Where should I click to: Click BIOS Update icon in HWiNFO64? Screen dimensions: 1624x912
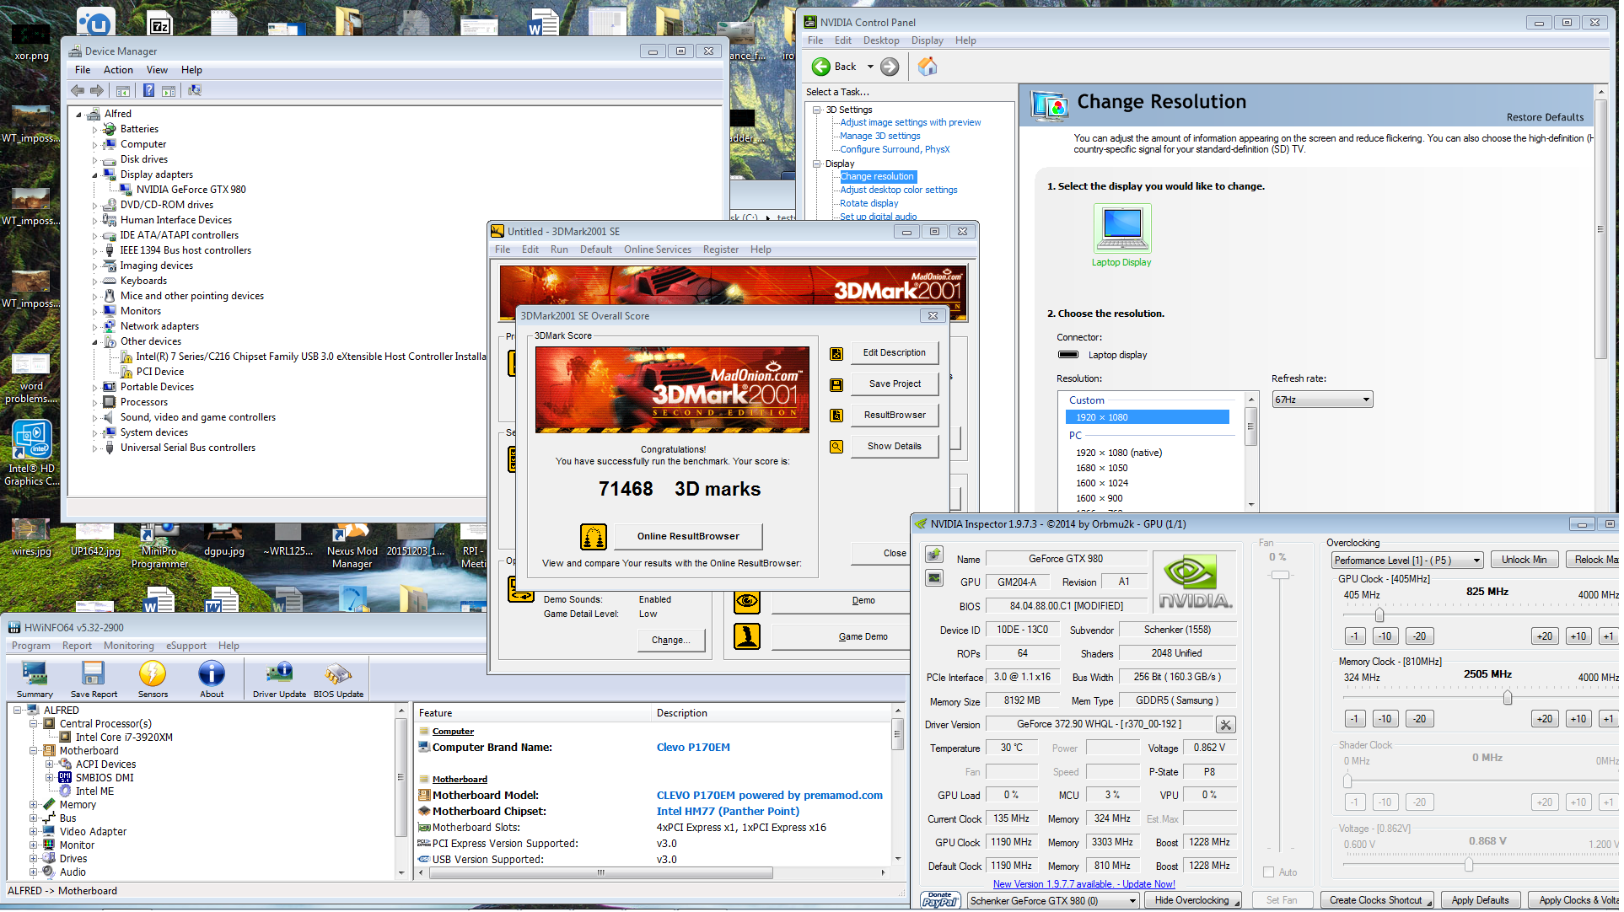[338, 679]
